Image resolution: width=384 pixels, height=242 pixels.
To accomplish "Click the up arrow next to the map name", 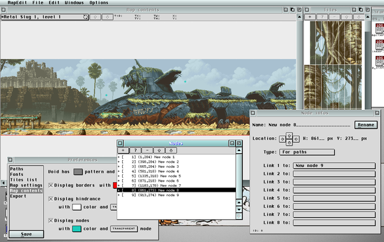I will click(x=95, y=17).
